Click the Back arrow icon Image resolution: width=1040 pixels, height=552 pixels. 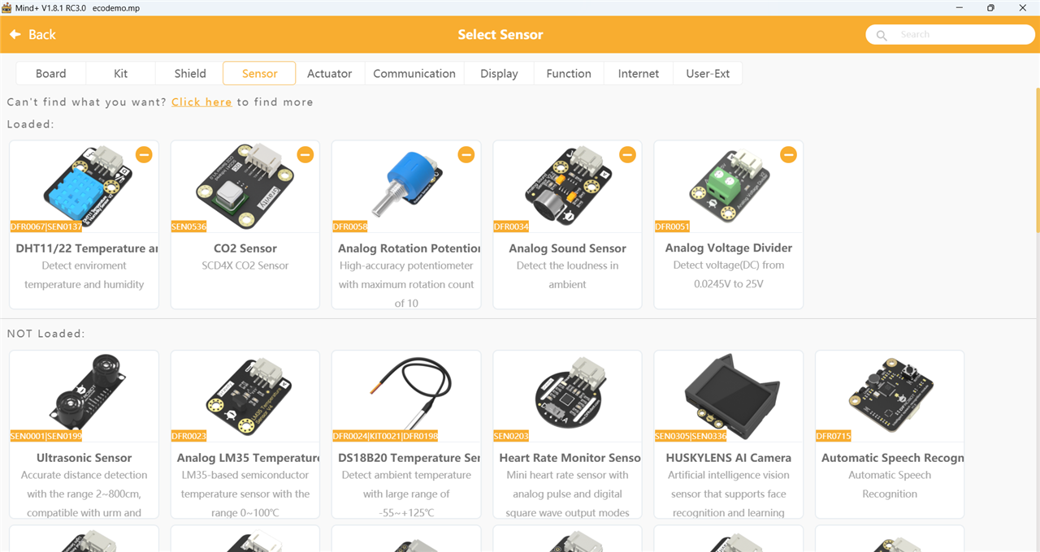(15, 34)
